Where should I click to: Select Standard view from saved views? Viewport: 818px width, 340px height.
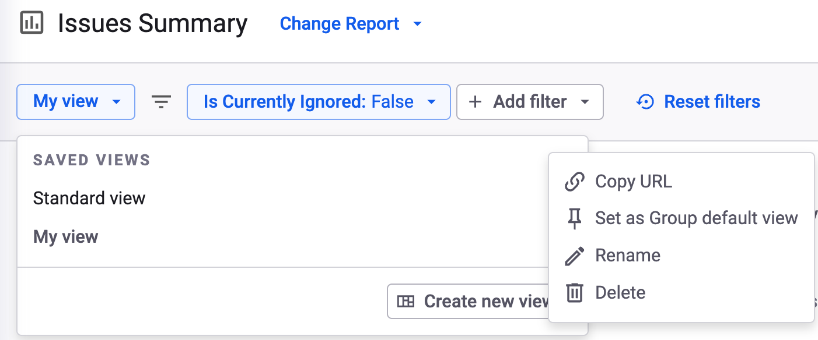click(89, 198)
